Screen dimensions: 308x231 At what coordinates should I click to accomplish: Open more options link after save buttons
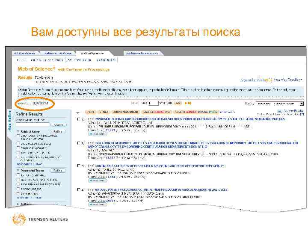tap(228, 112)
